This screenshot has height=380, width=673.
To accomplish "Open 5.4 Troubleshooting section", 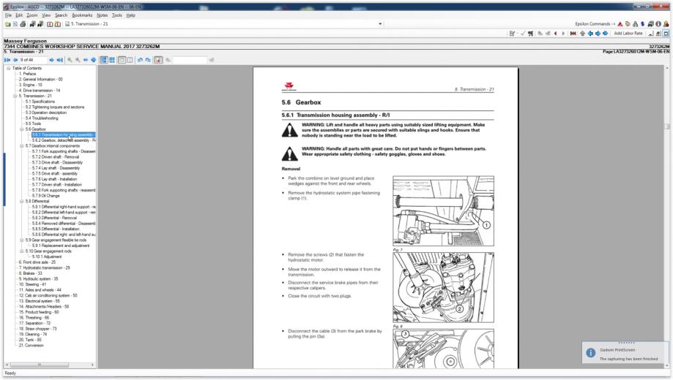I will (x=42, y=118).
